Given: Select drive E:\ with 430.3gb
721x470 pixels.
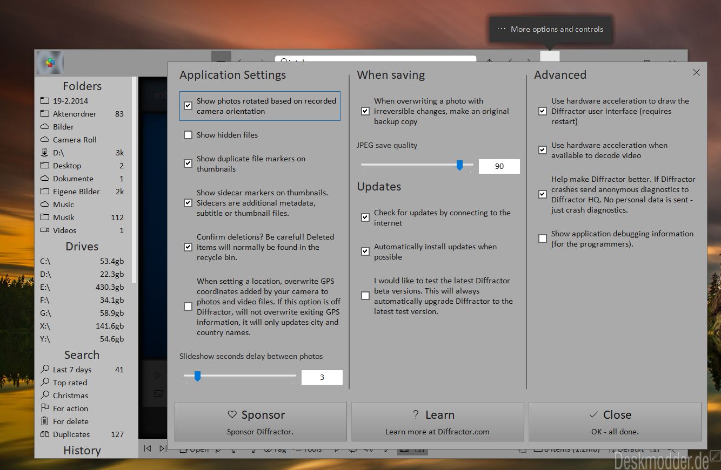Looking at the screenshot, I should point(82,287).
